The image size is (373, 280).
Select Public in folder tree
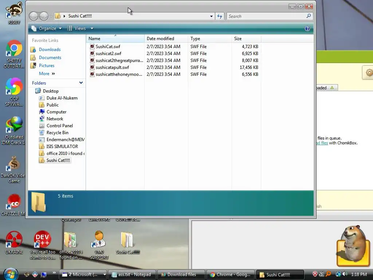(52, 105)
